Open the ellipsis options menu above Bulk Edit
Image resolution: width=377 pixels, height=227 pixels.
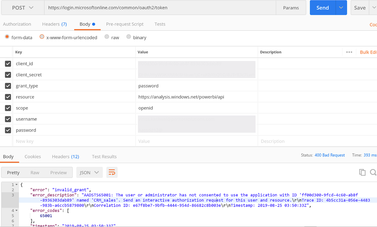[x=349, y=52]
